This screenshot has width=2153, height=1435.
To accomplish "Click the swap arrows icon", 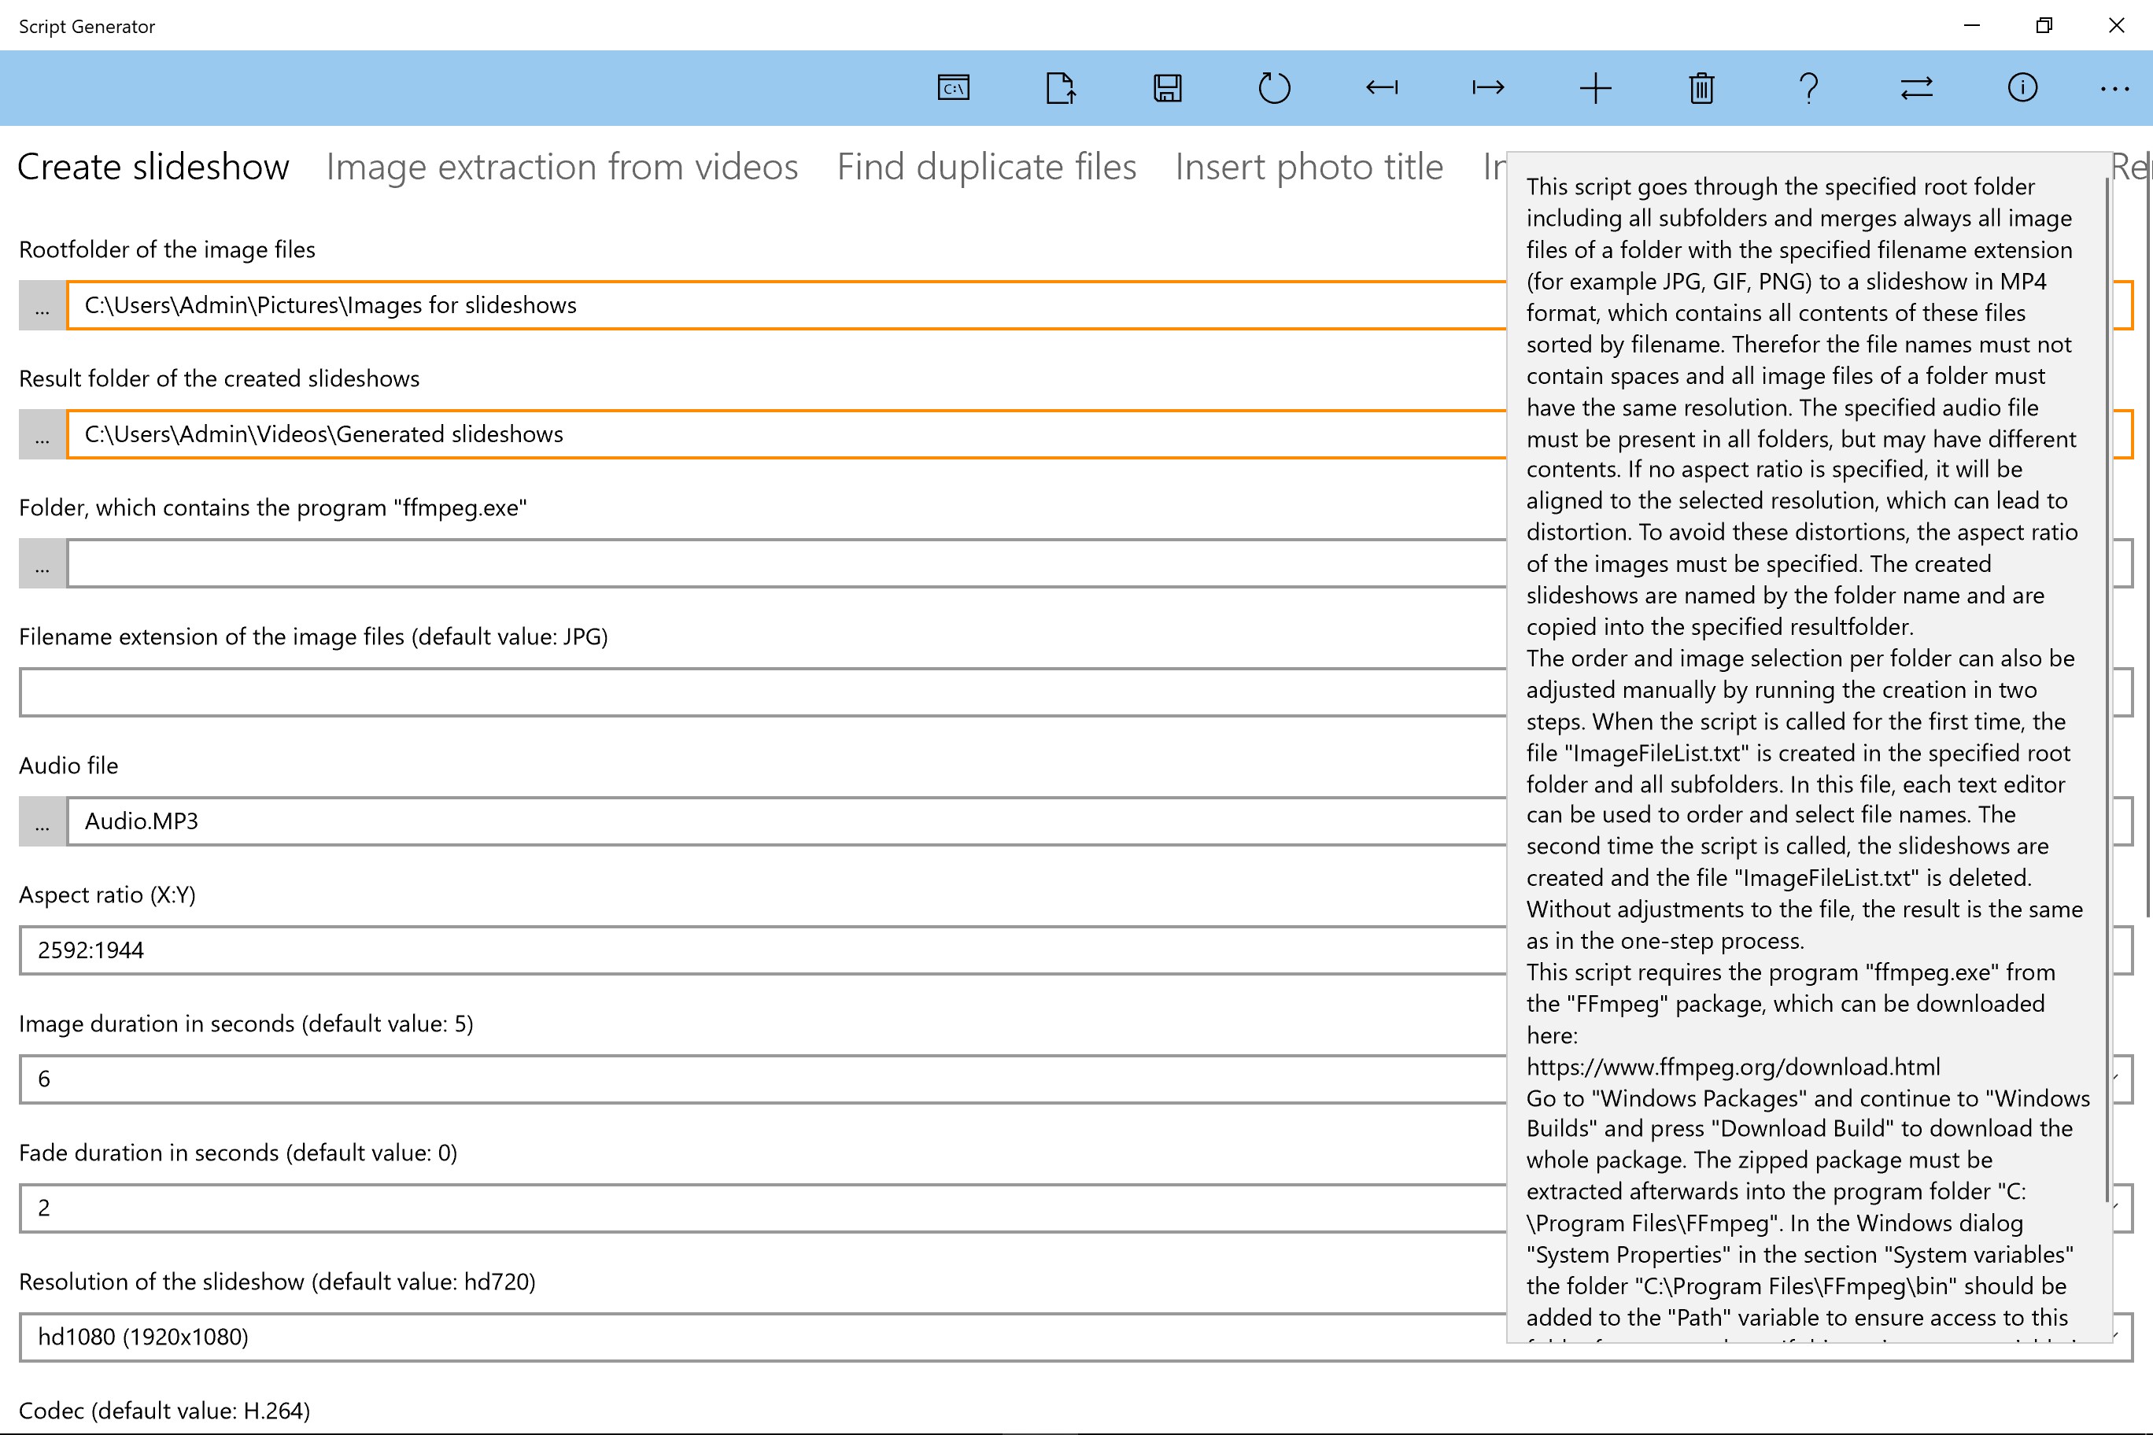I will point(1916,88).
